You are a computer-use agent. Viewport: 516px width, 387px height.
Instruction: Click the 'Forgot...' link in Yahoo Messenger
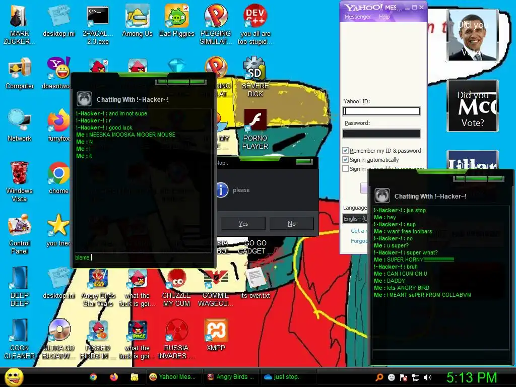click(359, 241)
